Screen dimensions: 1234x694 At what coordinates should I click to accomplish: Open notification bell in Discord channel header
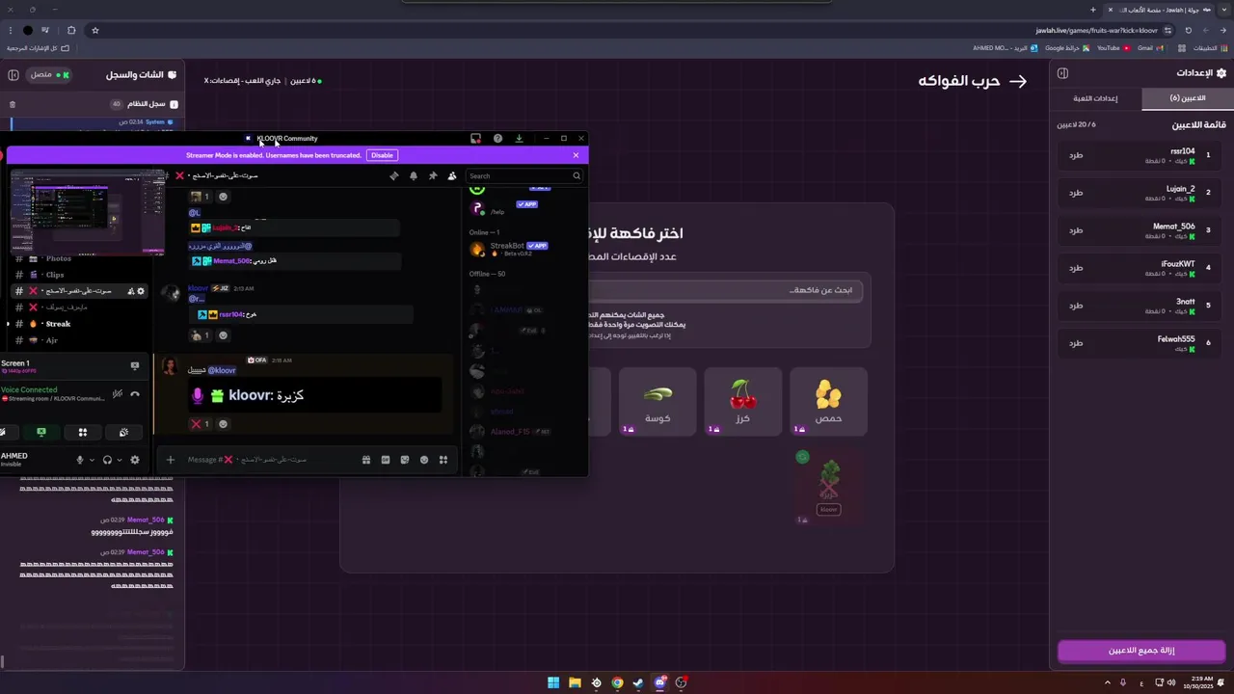pyautogui.click(x=414, y=175)
